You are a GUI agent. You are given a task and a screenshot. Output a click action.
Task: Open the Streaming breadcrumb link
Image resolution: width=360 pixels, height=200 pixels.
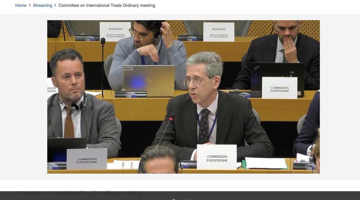pos(43,5)
